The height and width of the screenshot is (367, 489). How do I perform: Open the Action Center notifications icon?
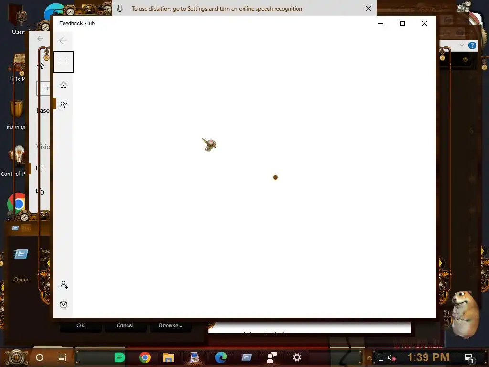coord(469,357)
